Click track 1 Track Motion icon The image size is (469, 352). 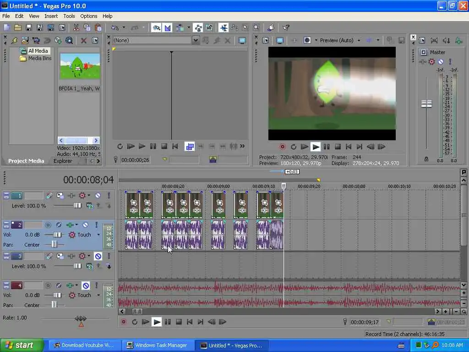[x=60, y=195]
